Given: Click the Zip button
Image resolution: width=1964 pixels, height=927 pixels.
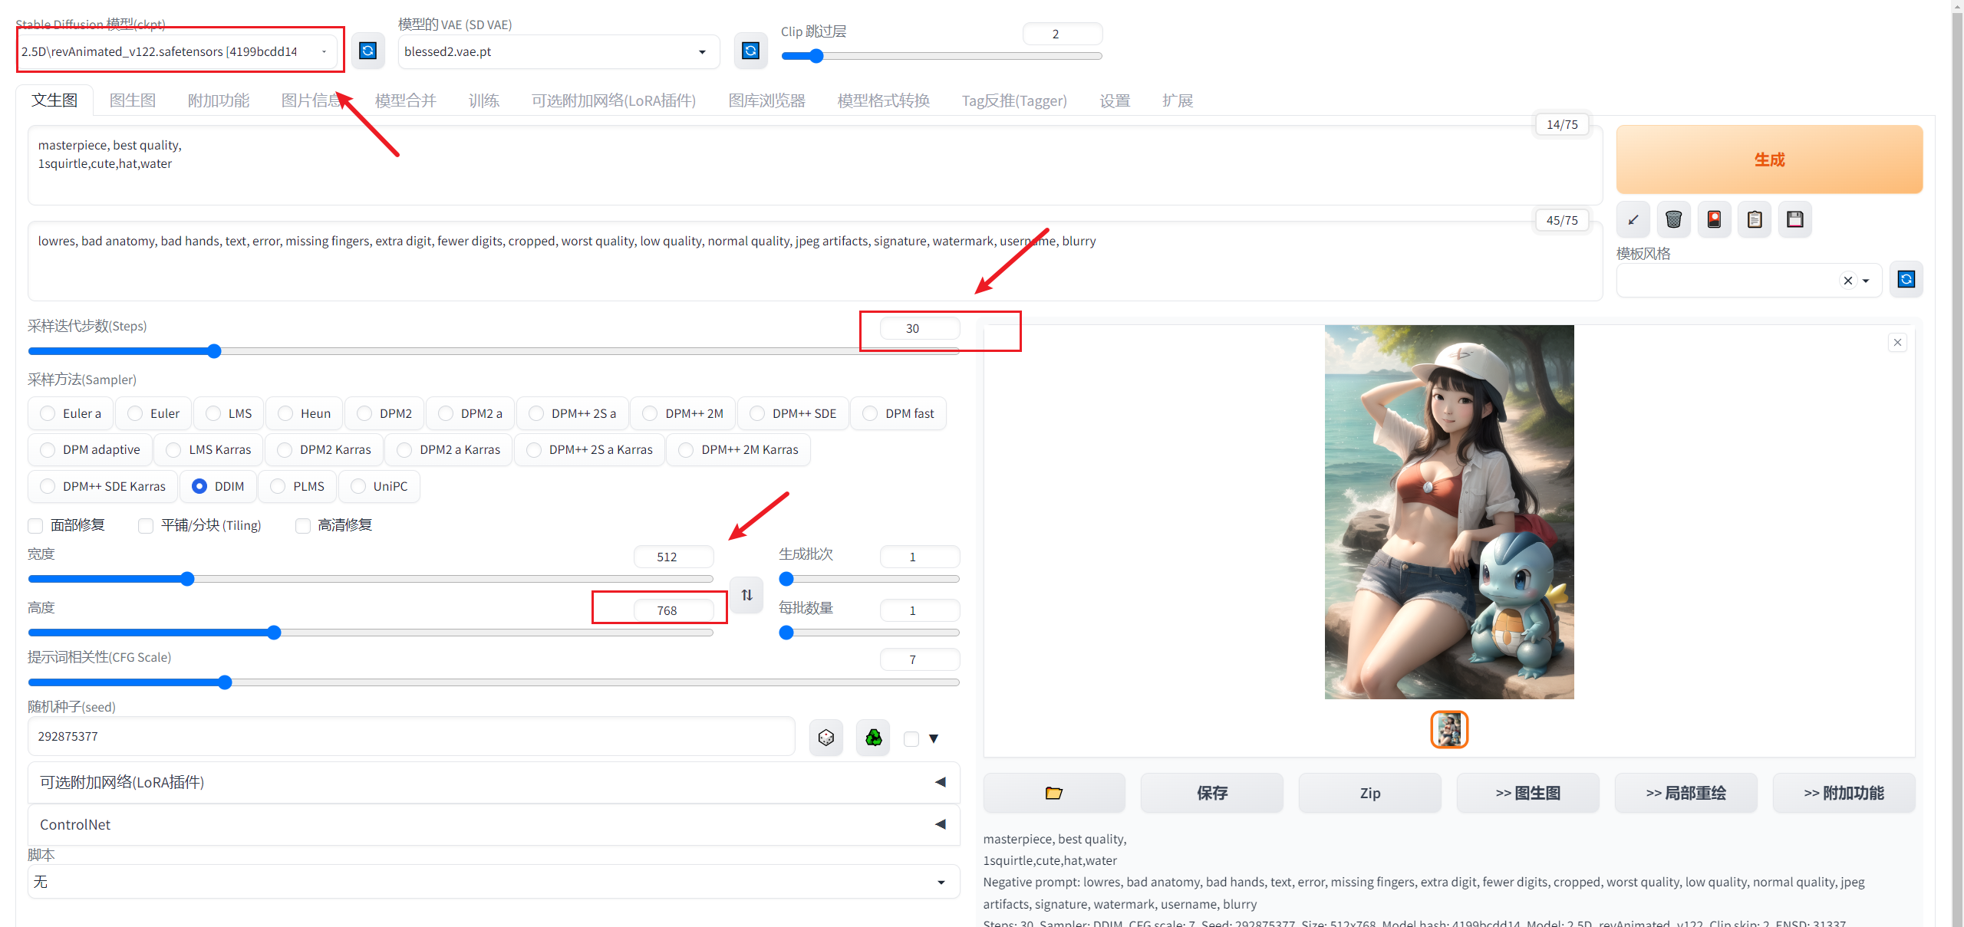Looking at the screenshot, I should tap(1370, 793).
